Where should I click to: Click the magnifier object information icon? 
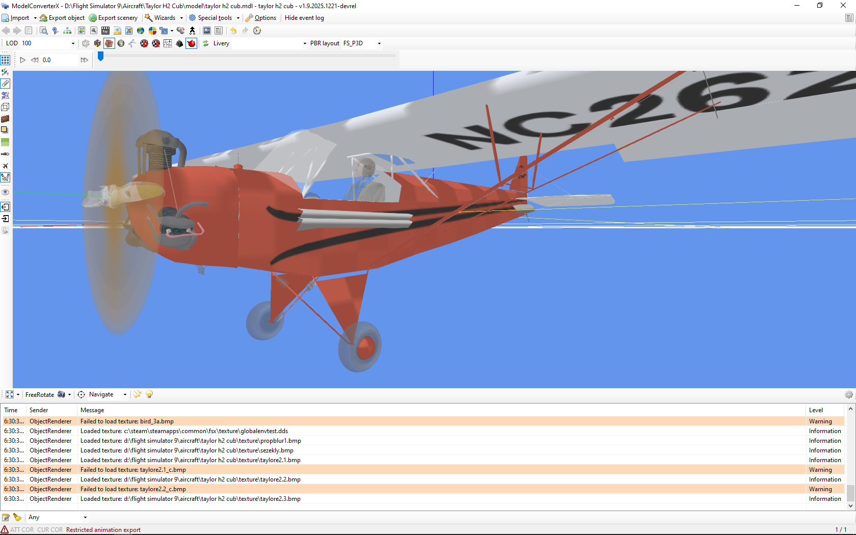[43, 31]
